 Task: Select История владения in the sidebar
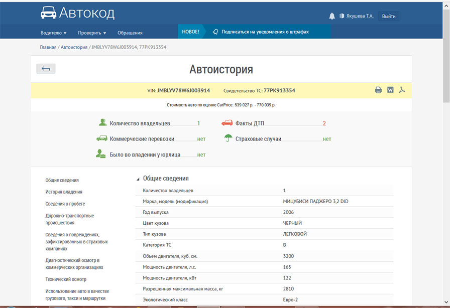[x=64, y=192]
